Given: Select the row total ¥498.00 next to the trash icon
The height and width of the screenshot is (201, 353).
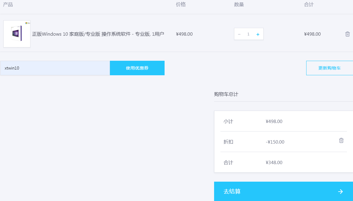Looking at the screenshot, I should point(312,34).
